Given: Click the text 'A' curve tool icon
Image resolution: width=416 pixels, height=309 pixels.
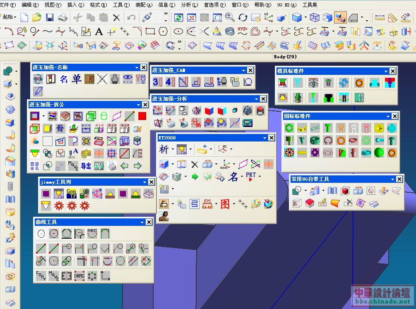Looking at the screenshot, I should [x=99, y=31].
